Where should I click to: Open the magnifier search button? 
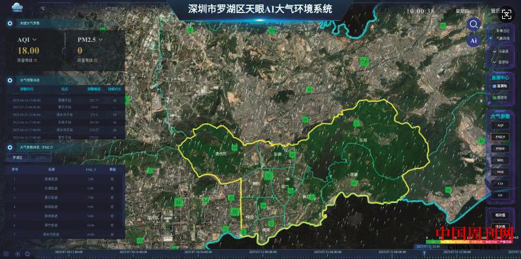coord(474,24)
